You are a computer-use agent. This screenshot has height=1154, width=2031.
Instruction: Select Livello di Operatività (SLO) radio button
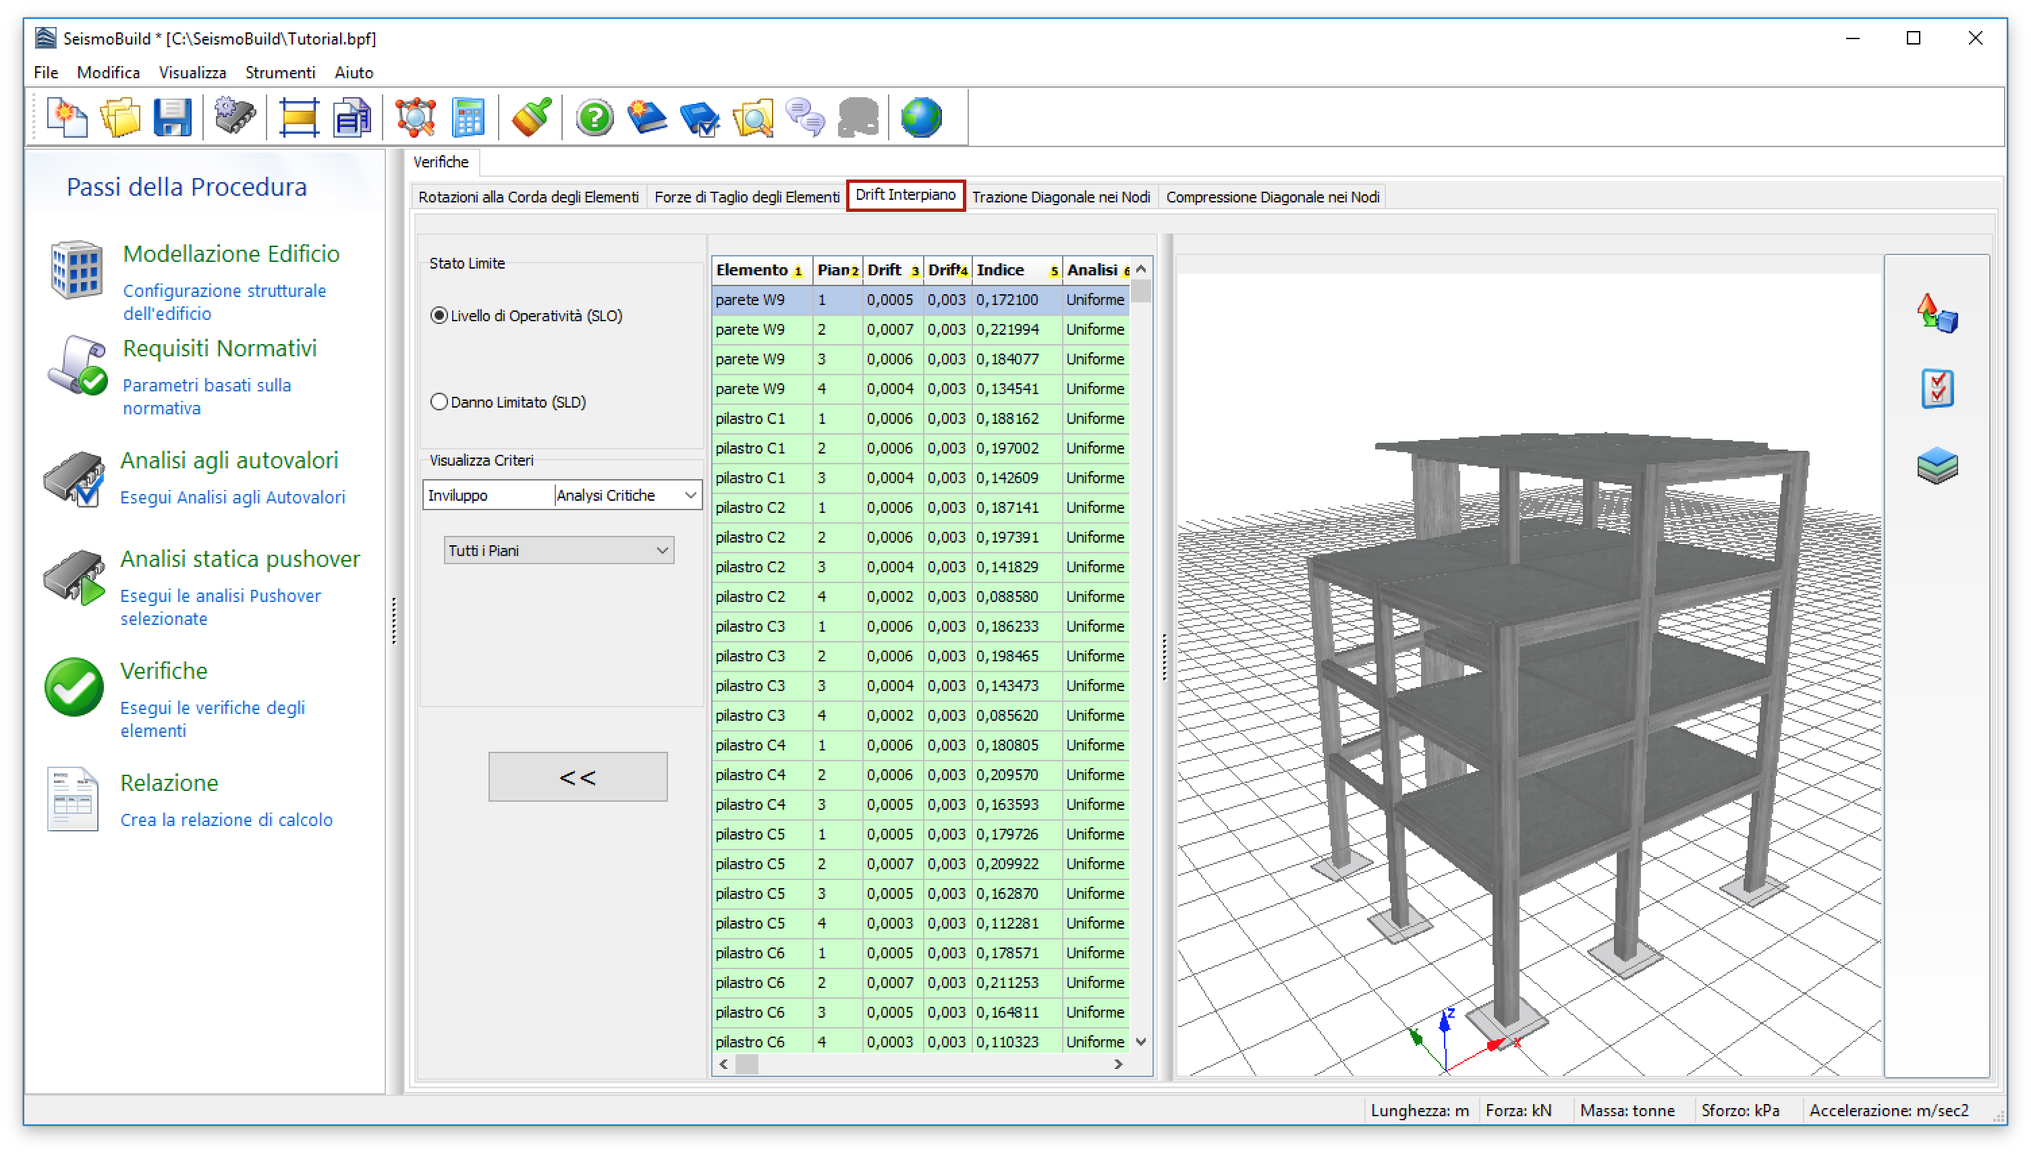[x=439, y=315]
